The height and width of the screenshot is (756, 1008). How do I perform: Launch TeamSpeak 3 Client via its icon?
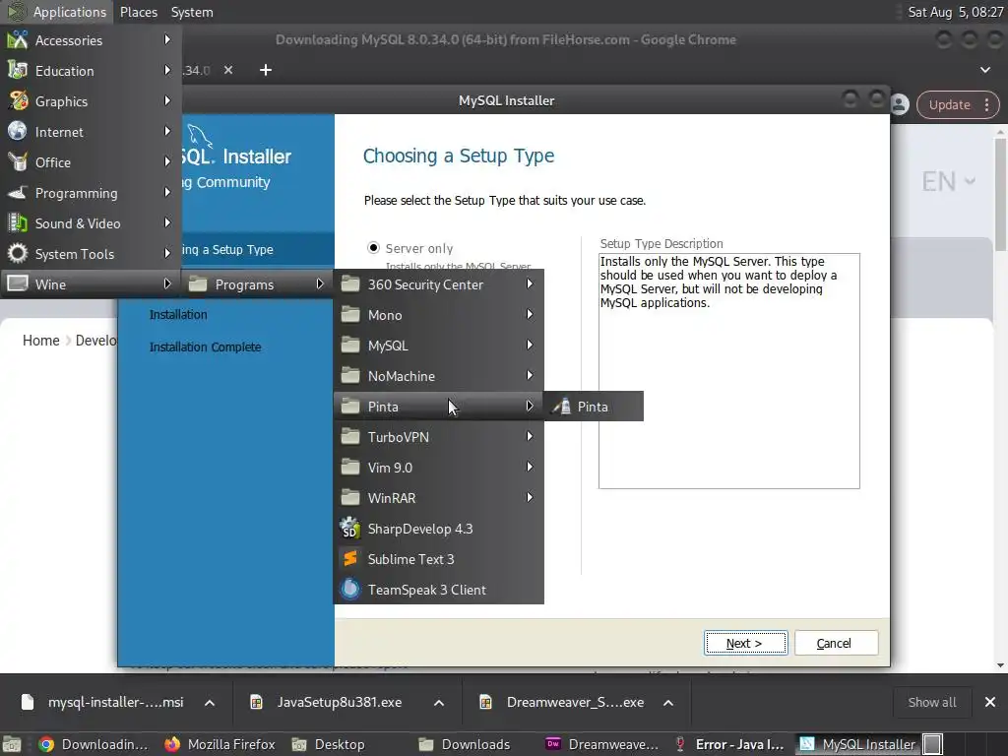tap(350, 590)
